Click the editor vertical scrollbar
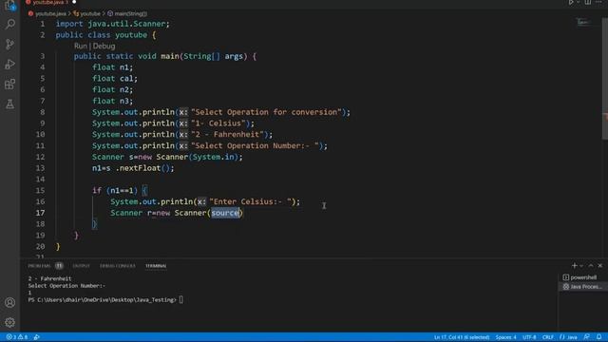 coord(605,78)
